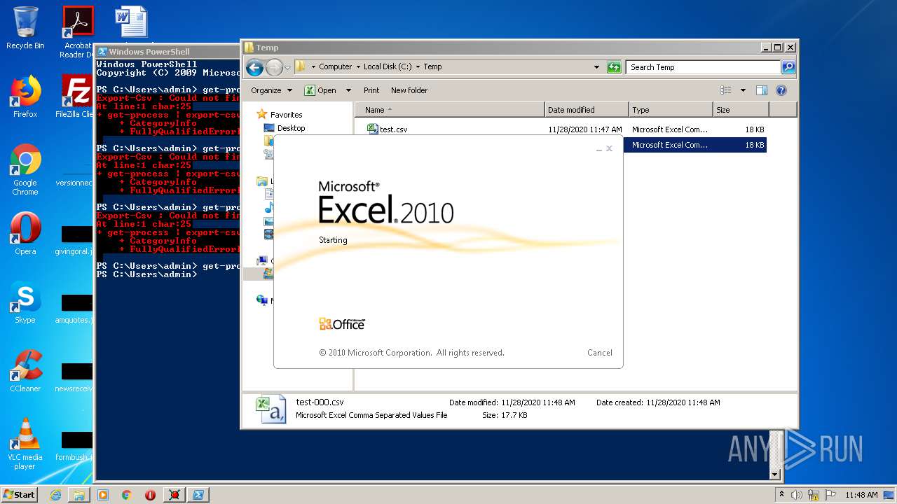Image resolution: width=897 pixels, height=504 pixels.
Task: Click Favorites in navigation pane
Action: click(286, 115)
